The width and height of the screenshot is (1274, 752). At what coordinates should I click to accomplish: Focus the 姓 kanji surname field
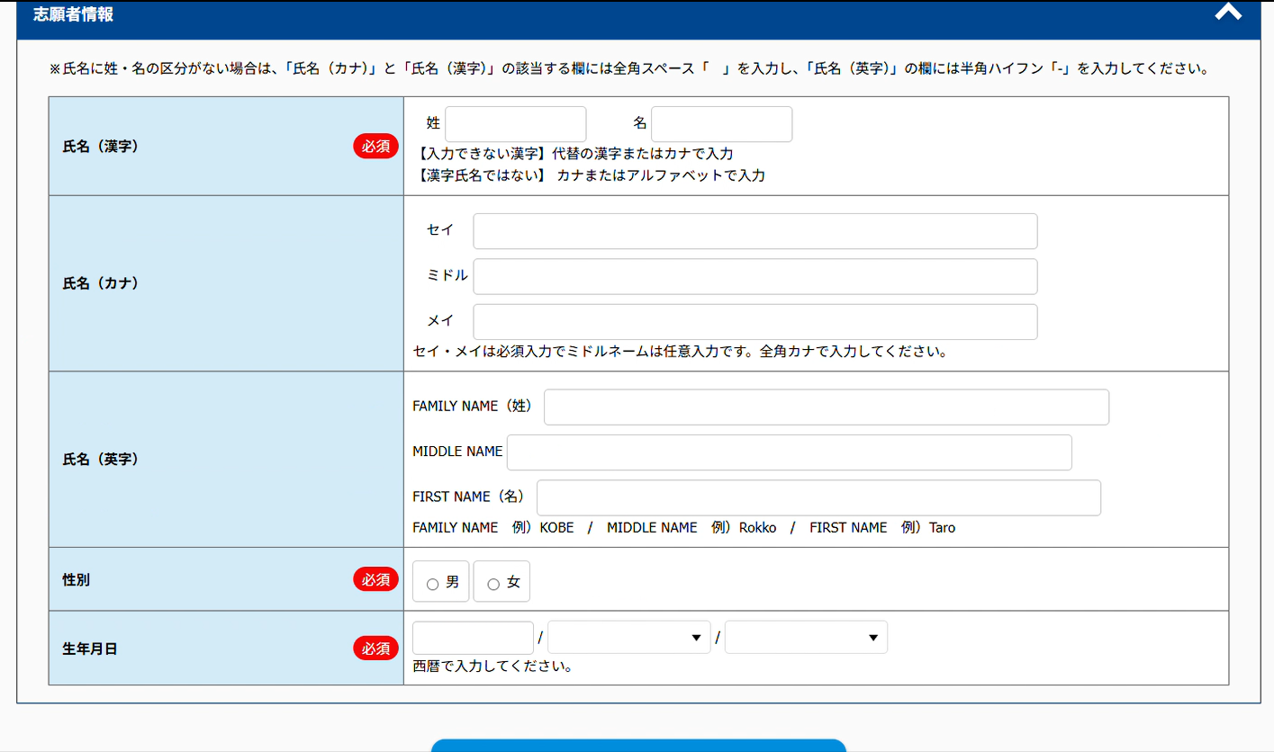click(515, 124)
